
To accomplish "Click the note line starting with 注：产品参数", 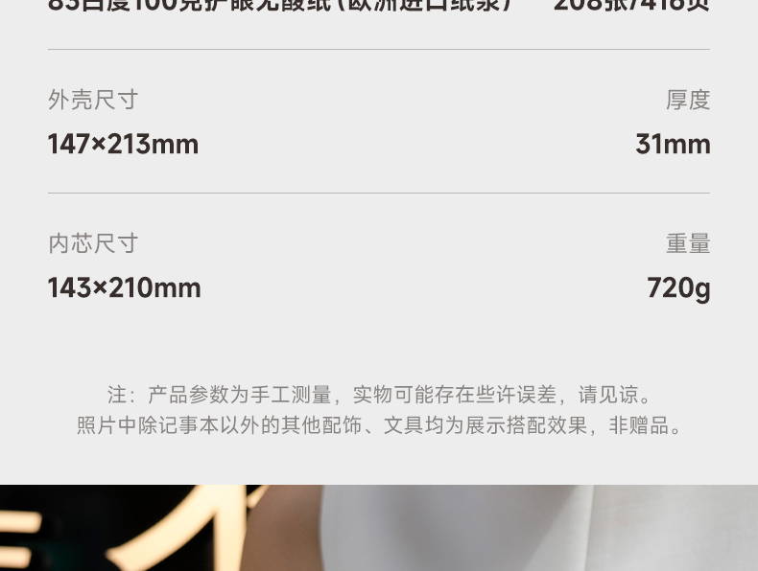I will pos(379,395).
